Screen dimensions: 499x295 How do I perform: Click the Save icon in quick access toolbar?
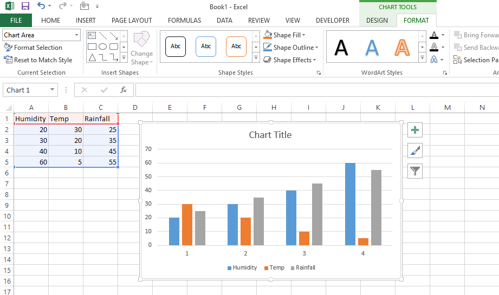coord(25,6)
